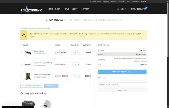Close the popup at bottom left

34,105
